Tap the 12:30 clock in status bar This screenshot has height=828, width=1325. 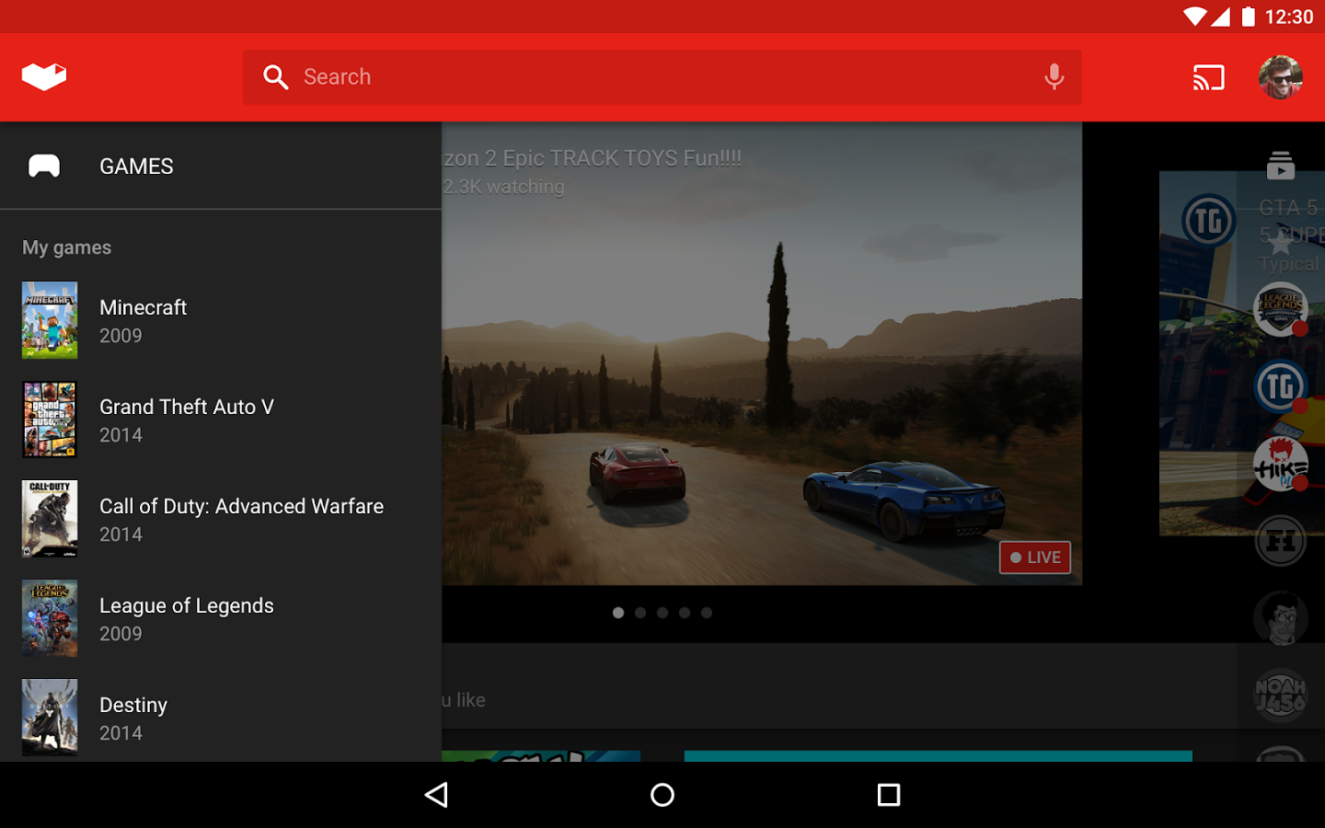tap(1289, 17)
